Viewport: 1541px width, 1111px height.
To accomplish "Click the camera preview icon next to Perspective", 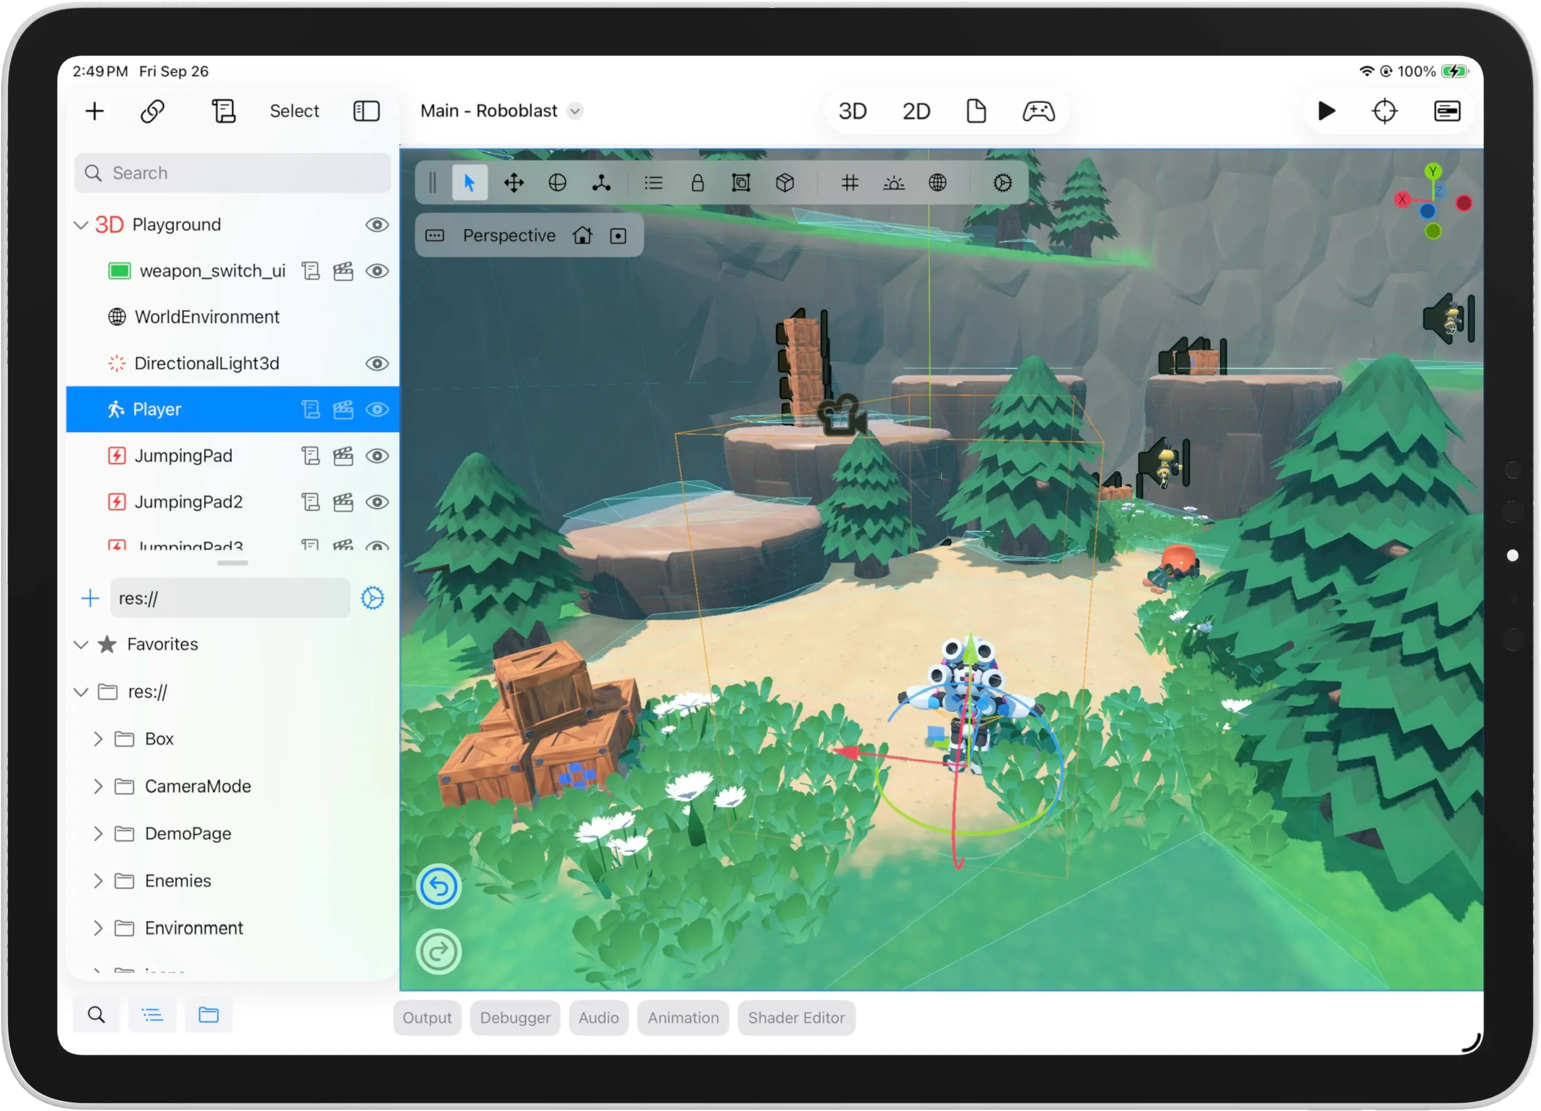I will 618,235.
